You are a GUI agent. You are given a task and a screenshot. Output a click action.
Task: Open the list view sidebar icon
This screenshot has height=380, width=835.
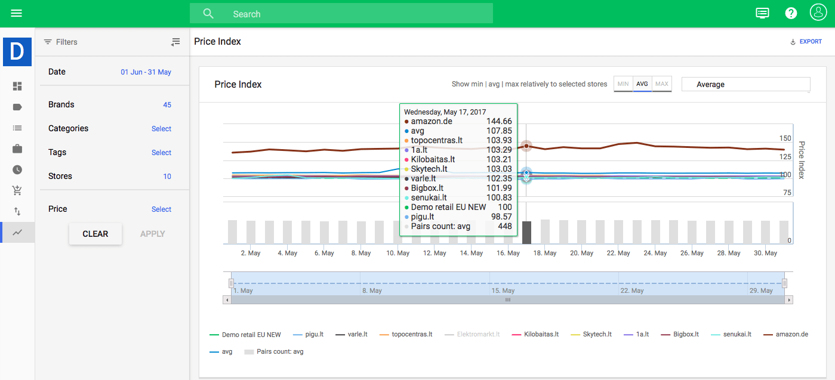(17, 128)
